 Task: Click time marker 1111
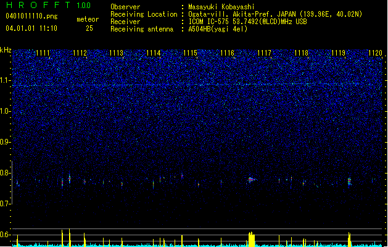(43, 53)
